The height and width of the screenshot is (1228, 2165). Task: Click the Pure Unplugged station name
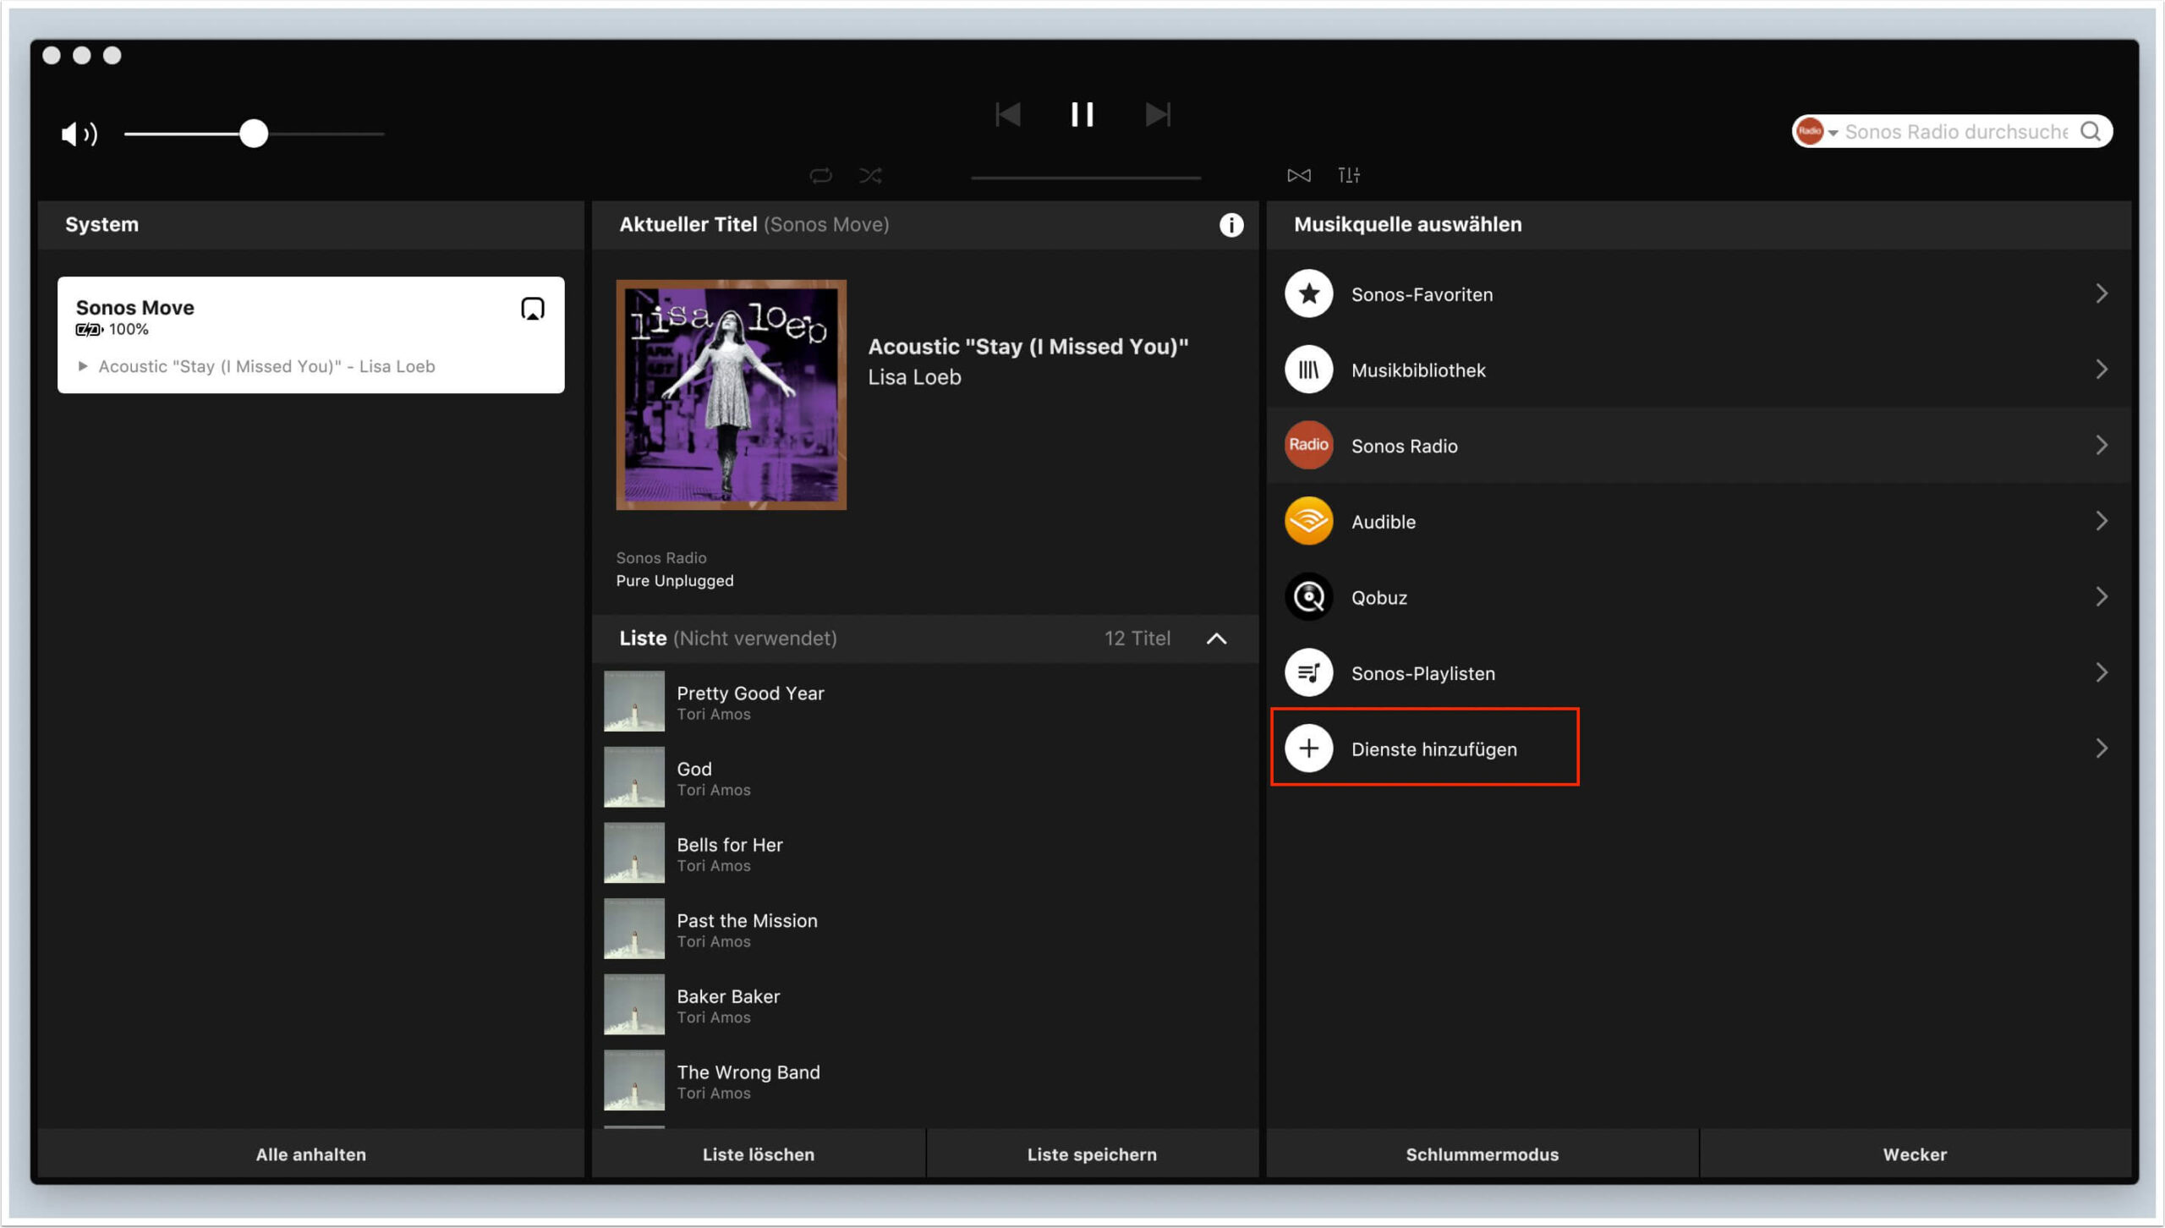[x=674, y=581]
